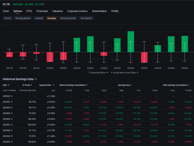This screenshot has width=194, height=146.
Task: Open the IV Crush column dropdown
Action: 31,85
